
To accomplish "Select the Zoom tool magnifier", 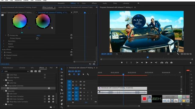I will (x=62, y=107).
